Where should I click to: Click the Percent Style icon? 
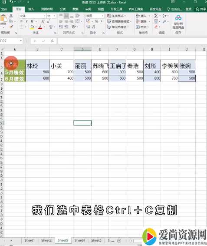click(x=96, y=21)
